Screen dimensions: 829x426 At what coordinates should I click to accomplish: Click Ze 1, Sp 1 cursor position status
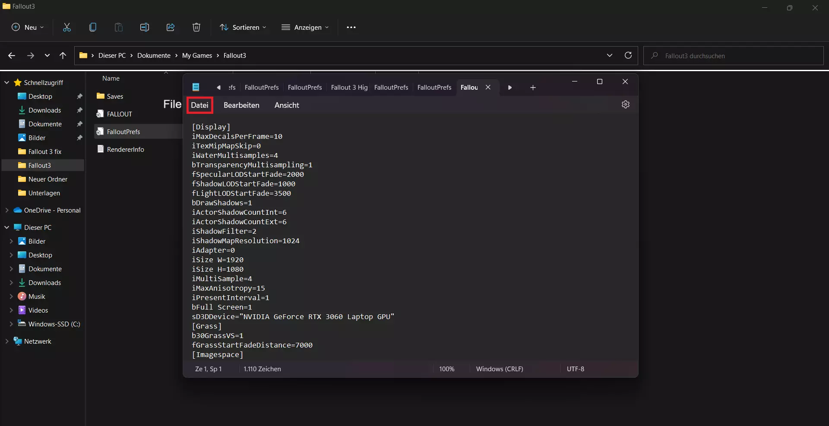pyautogui.click(x=209, y=369)
